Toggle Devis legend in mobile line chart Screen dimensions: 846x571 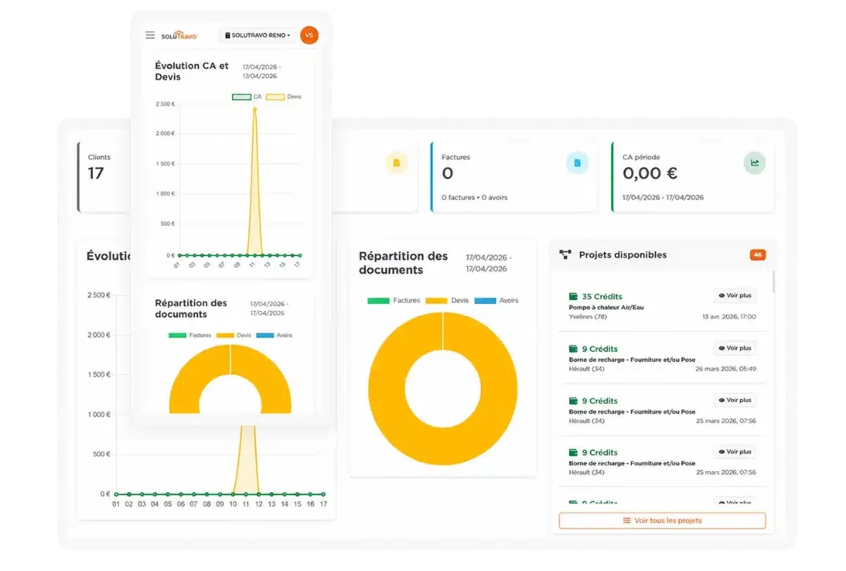283,97
